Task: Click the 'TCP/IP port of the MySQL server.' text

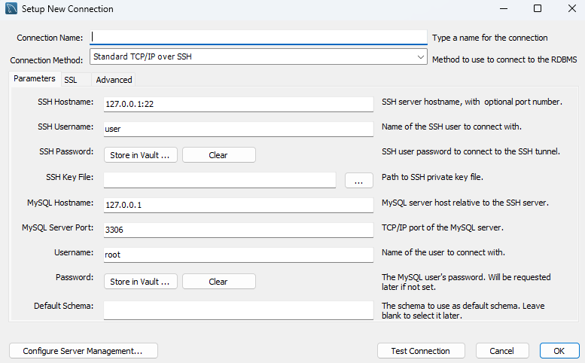Action: pyautogui.click(x=443, y=227)
